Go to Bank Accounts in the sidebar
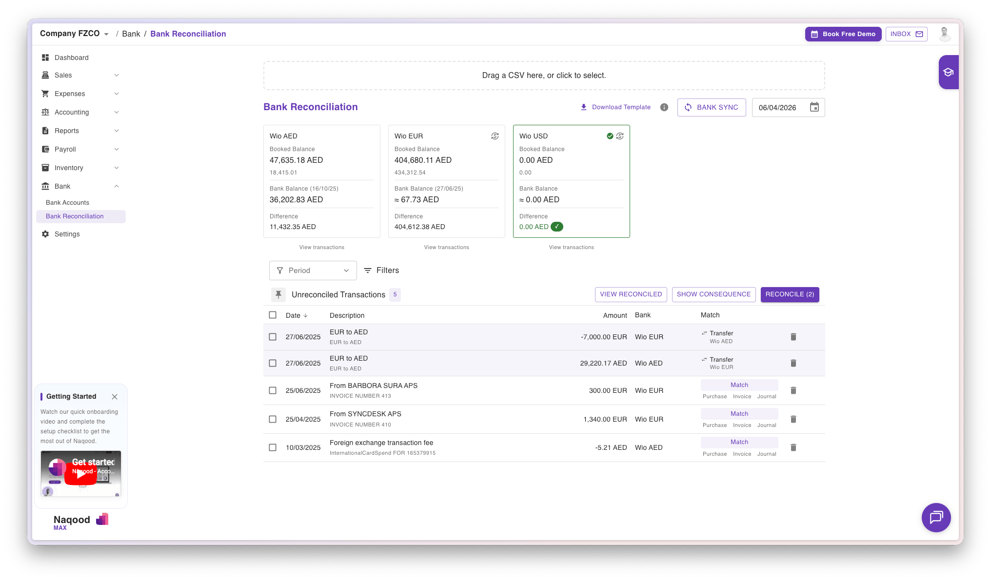The image size is (991, 581). [67, 203]
